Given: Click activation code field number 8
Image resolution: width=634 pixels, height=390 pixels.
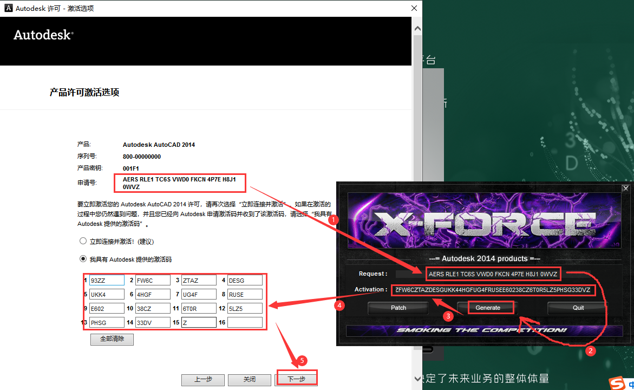Looking at the screenshot, I should pyautogui.click(x=245, y=295).
